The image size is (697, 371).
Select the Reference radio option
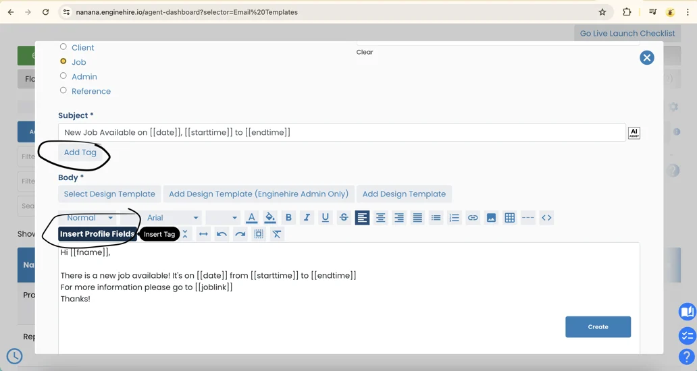[x=63, y=90]
